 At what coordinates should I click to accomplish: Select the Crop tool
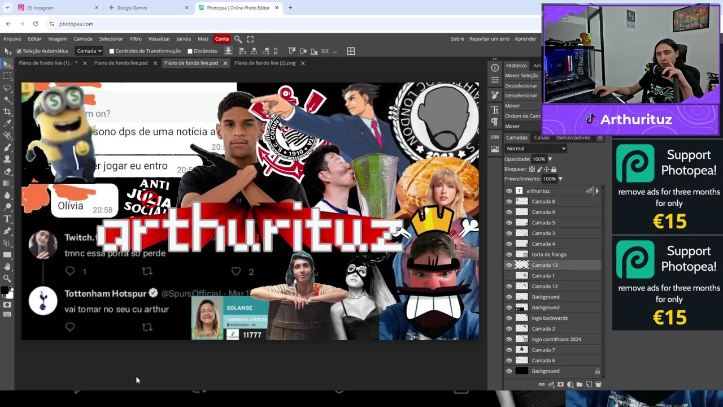[x=7, y=111]
